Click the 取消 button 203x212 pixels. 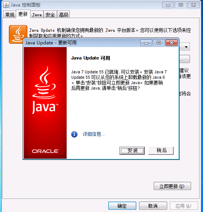point(153,206)
